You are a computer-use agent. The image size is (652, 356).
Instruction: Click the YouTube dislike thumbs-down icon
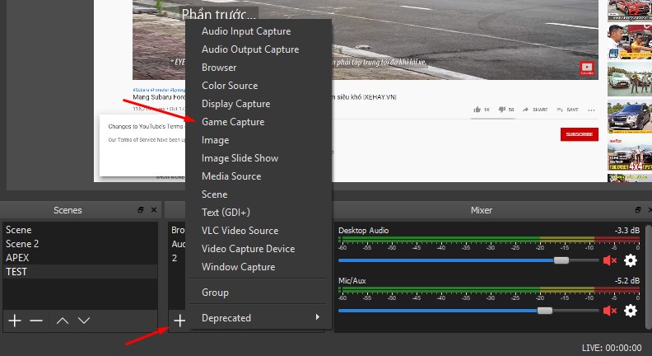pos(502,110)
